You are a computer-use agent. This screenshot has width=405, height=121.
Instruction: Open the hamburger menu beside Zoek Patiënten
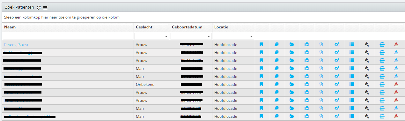pyautogui.click(x=45, y=7)
